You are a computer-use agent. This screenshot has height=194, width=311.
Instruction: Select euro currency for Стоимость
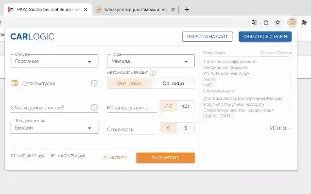coord(169,128)
